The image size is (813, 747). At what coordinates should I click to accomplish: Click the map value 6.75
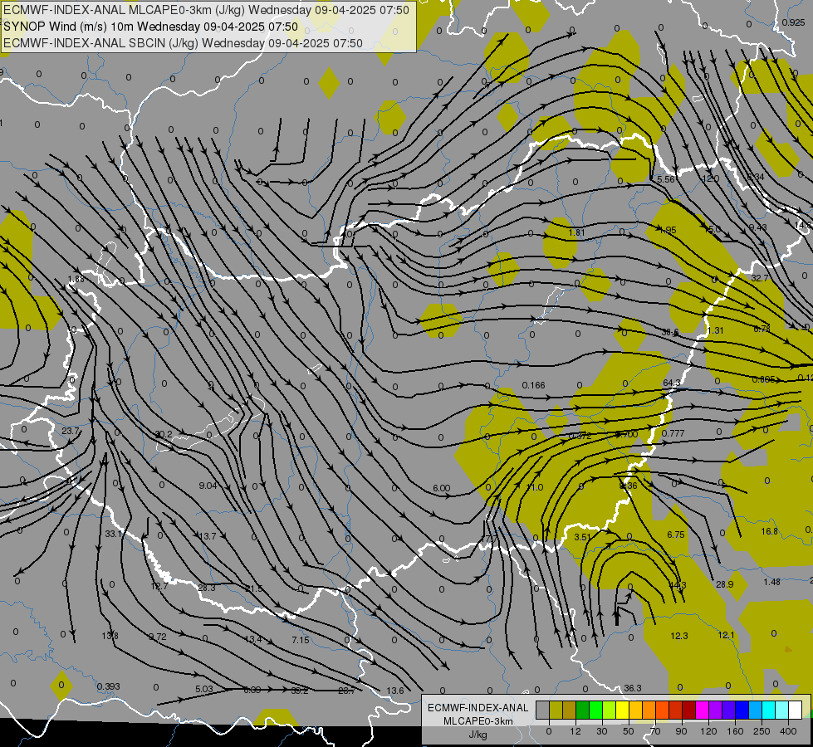pos(676,535)
